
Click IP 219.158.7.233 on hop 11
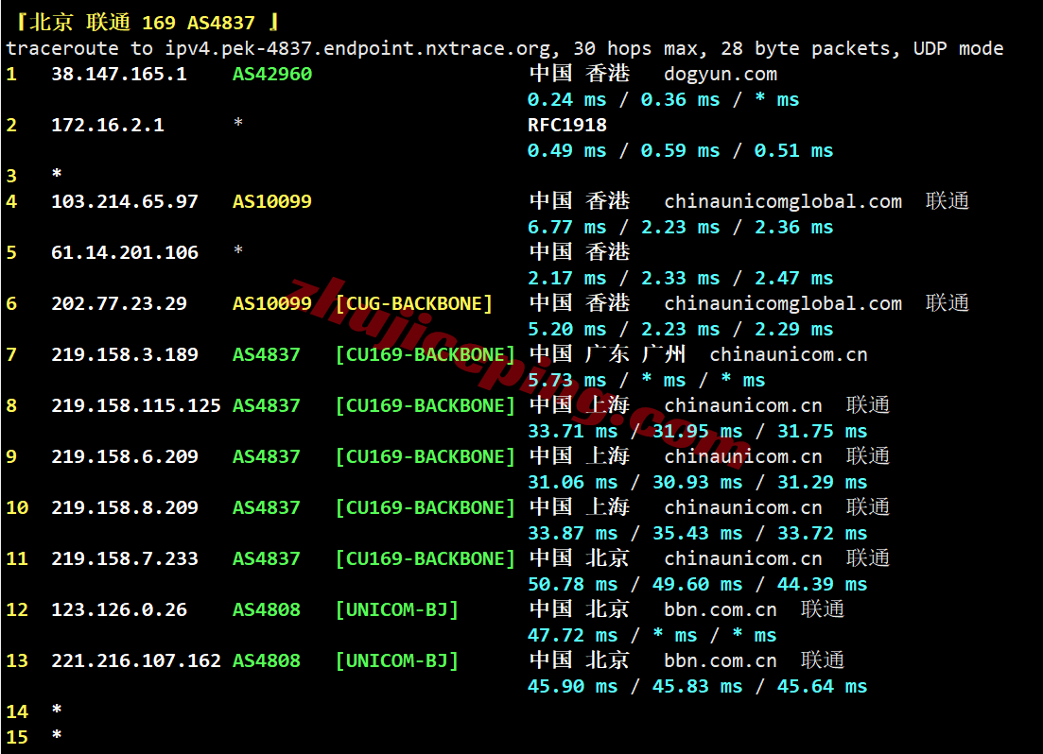pyautogui.click(x=125, y=558)
